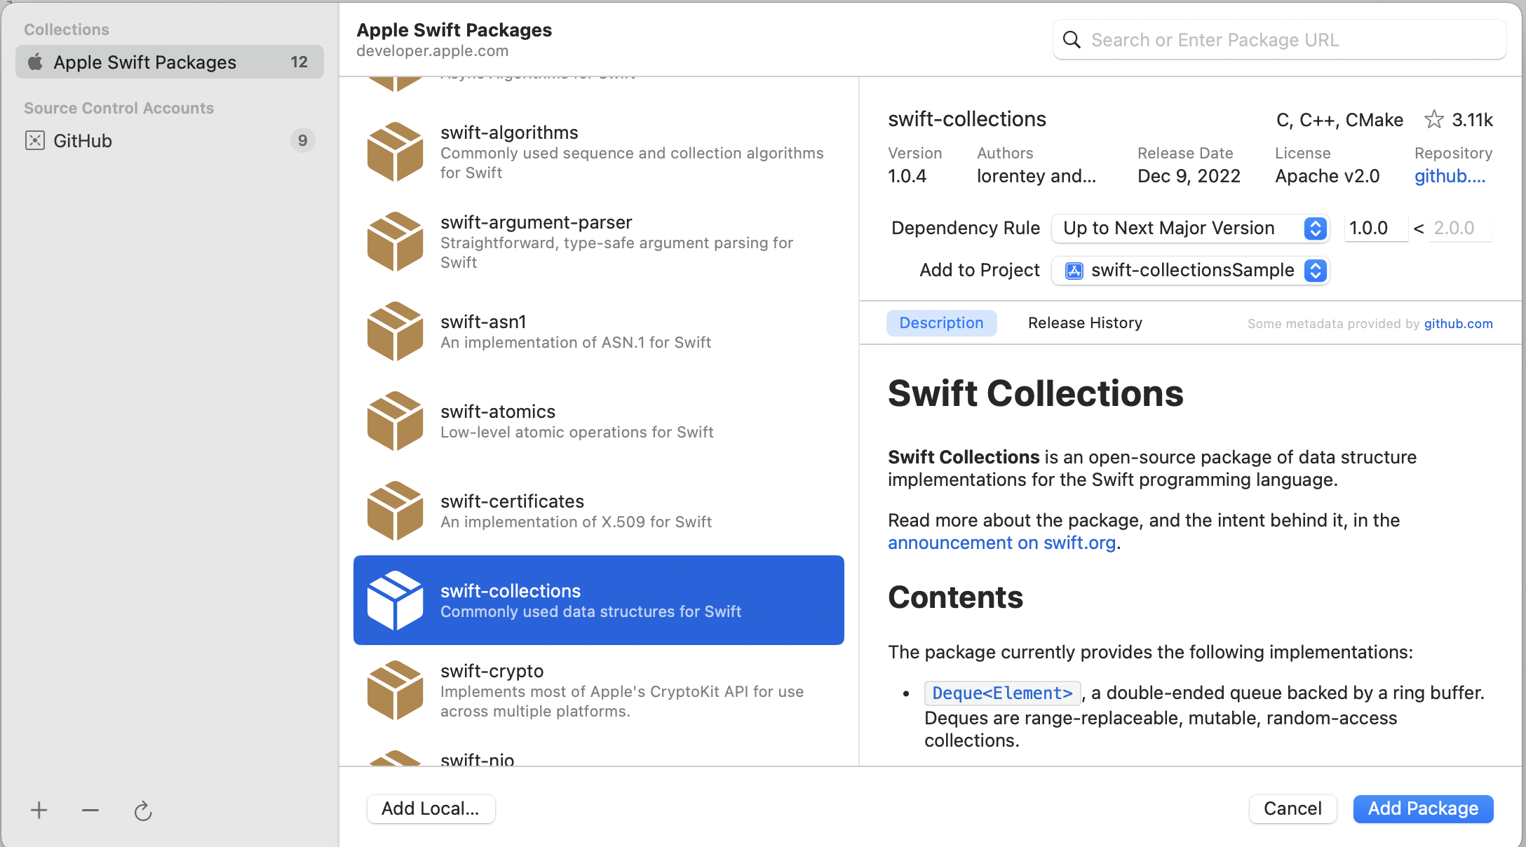Image resolution: width=1526 pixels, height=847 pixels.
Task: Click the 9 count badge on GitHub
Action: pos(302,140)
